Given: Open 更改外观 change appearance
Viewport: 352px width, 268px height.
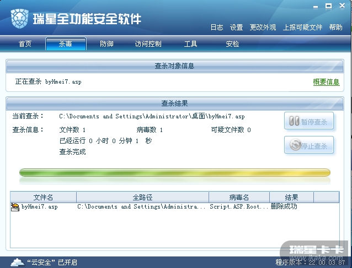Looking at the screenshot, I should pyautogui.click(x=263, y=28).
